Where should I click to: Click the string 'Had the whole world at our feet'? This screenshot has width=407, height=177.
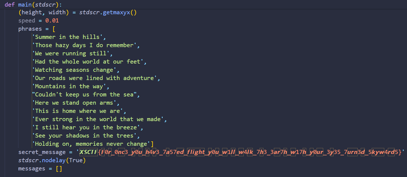coord(88,62)
